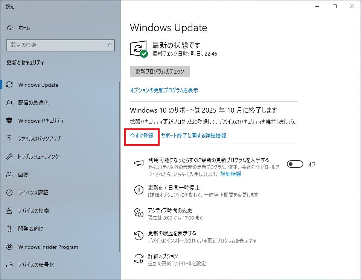The width and height of the screenshot is (361, 280).
Task: Click the Home icon in sidebar
Action: pyautogui.click(x=10, y=28)
